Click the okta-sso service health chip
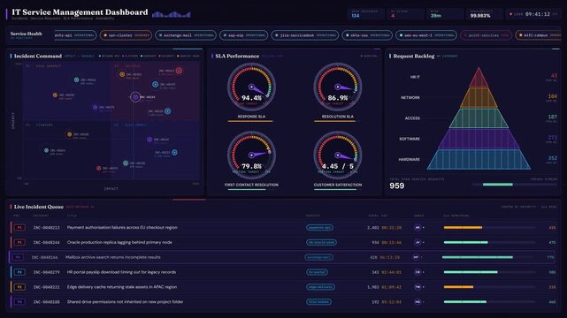This screenshot has height=318, width=567. point(367,35)
